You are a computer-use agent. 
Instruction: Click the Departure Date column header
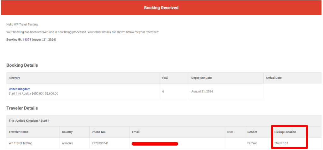(201, 78)
